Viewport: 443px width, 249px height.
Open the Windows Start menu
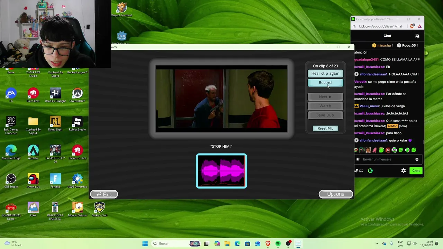(145, 243)
